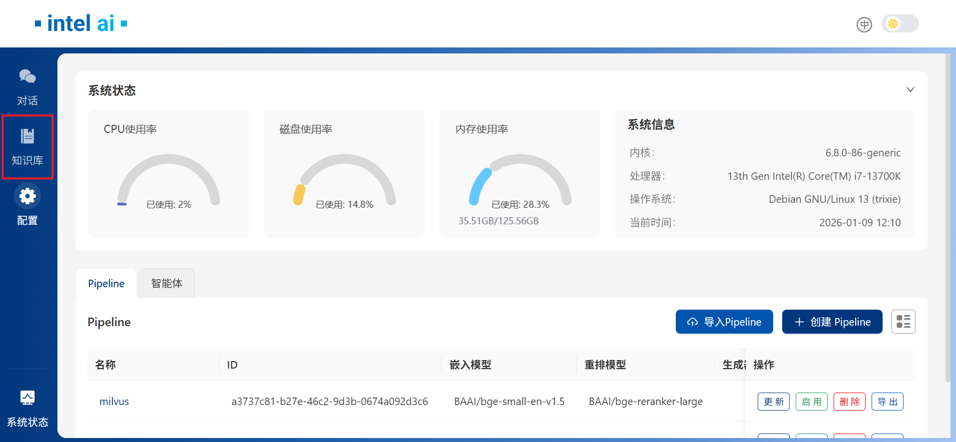Click 启用 to enable milvus pipeline
This screenshot has height=442, width=956.
[811, 402]
